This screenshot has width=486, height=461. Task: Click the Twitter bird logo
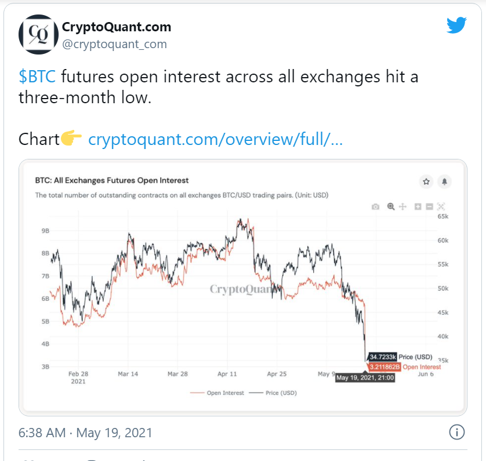point(456,25)
